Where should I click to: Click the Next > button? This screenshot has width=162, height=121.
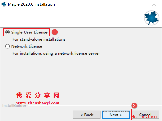pos(116,115)
